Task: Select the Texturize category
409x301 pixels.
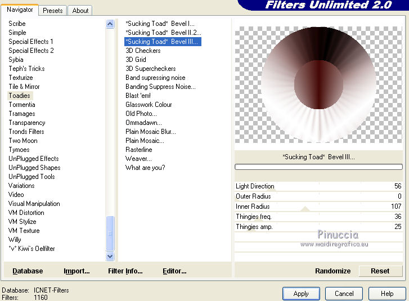Action: pos(21,78)
